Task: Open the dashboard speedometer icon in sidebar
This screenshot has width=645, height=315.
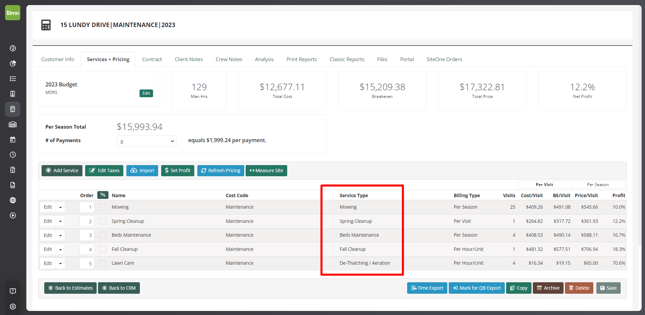Action: [13, 48]
